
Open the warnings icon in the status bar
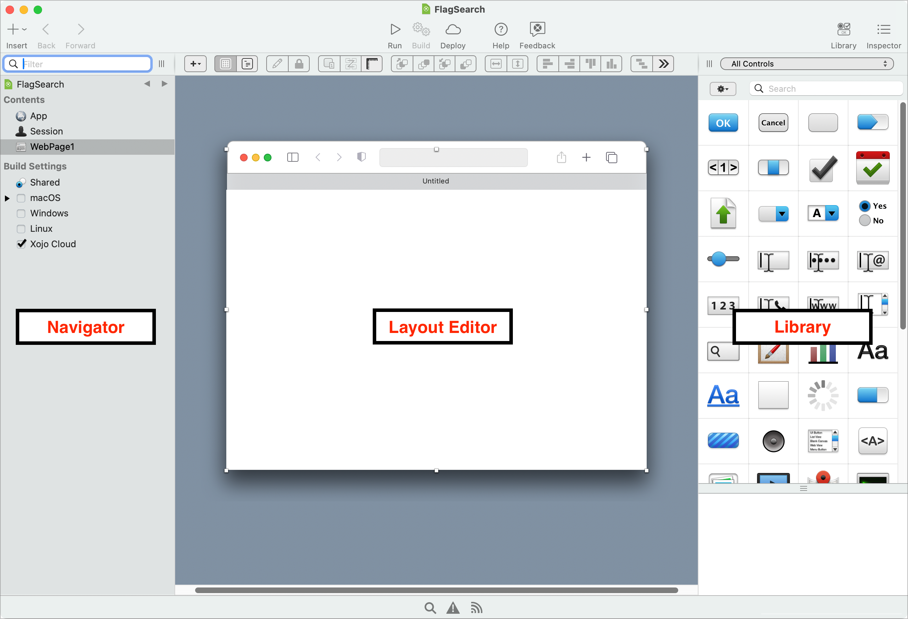[x=453, y=608]
